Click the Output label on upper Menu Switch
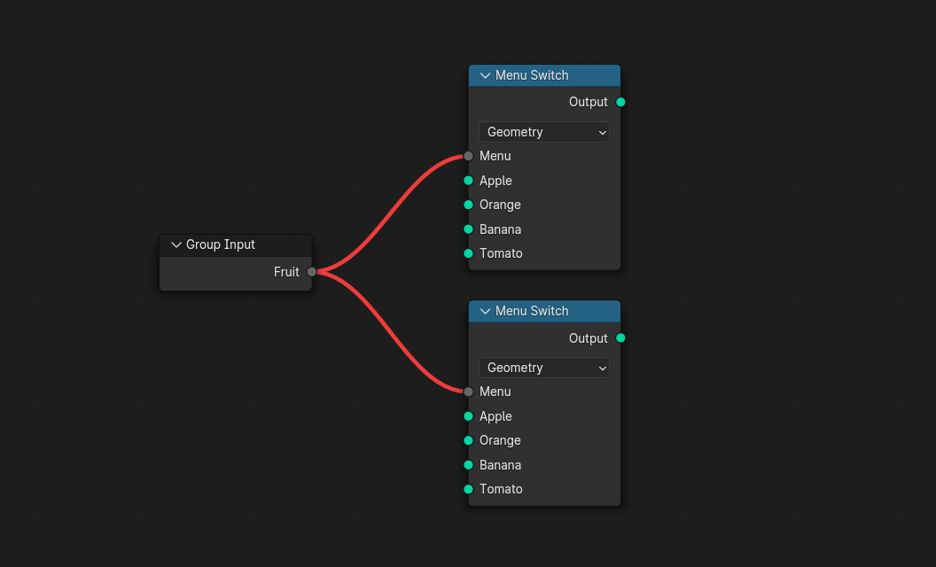This screenshot has width=936, height=567. (588, 102)
